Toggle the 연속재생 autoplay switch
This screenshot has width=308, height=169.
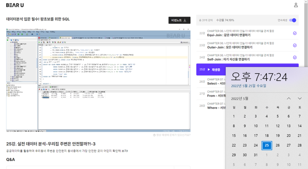[x=293, y=20]
